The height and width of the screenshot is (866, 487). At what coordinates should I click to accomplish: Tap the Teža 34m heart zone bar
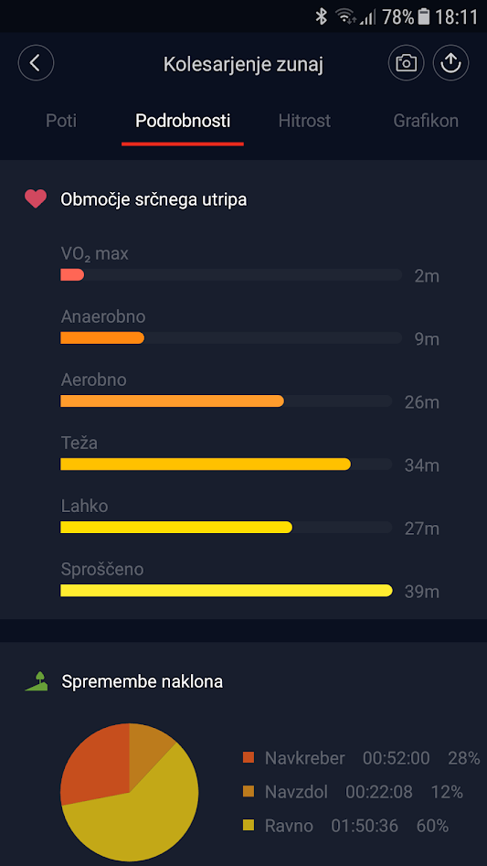226,464
